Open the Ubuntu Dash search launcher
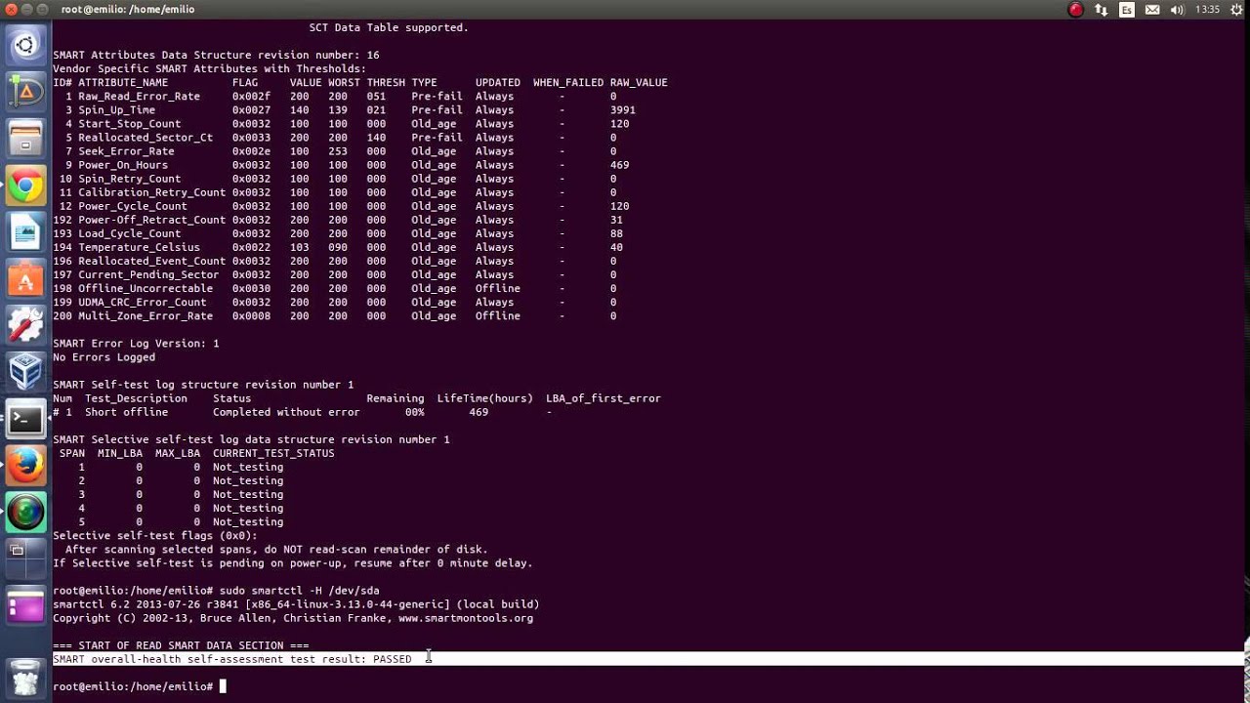The image size is (1250, 703). click(x=26, y=45)
